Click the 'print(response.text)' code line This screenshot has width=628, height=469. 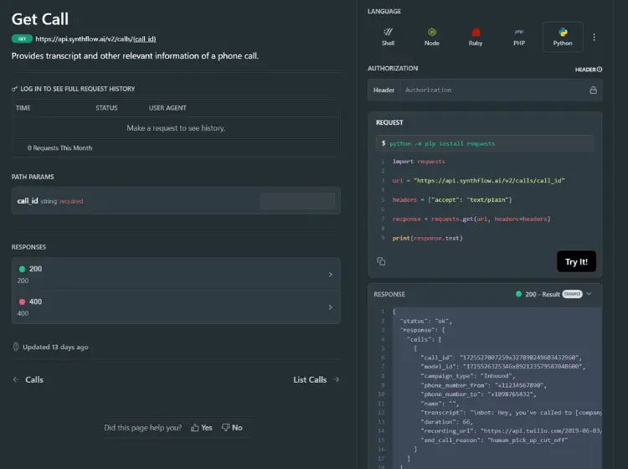[x=427, y=239]
